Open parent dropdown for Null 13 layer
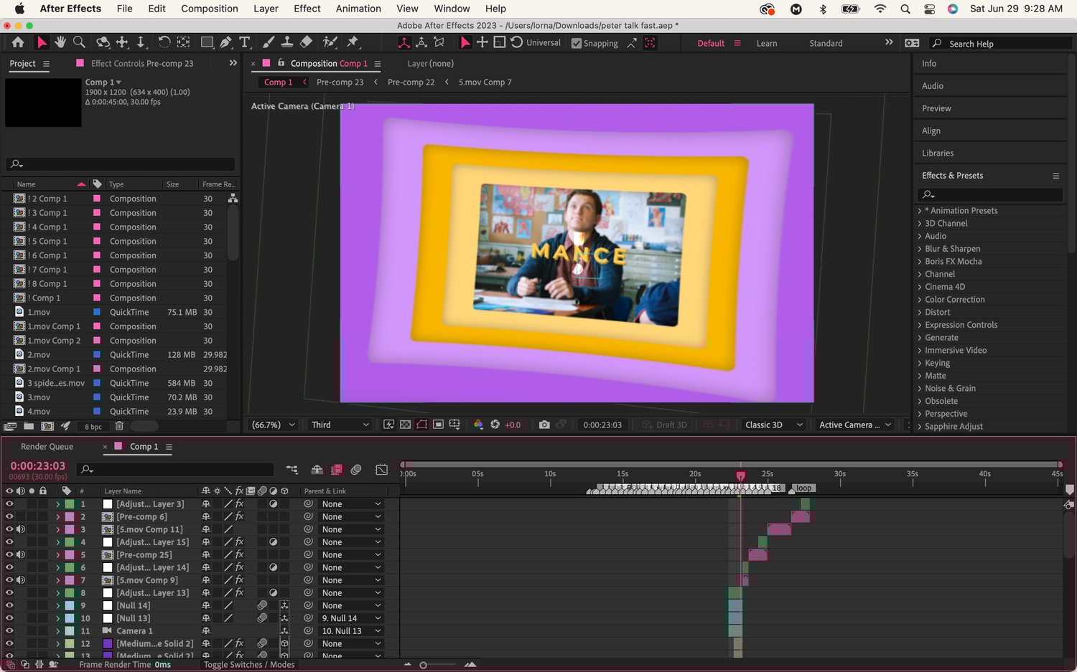 [351, 618]
